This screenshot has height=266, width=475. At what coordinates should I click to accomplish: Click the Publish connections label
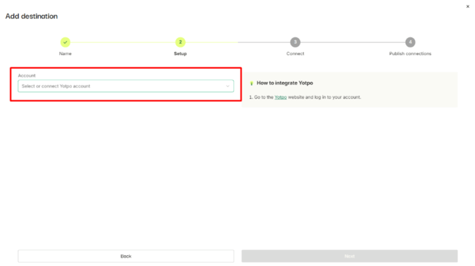tap(410, 54)
